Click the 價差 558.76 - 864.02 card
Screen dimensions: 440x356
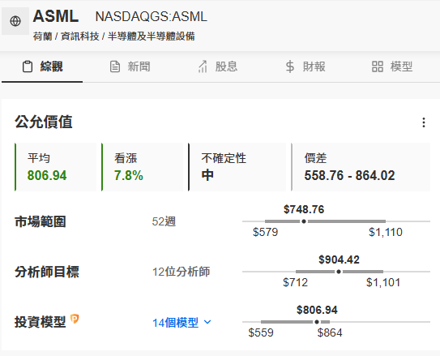click(361, 167)
